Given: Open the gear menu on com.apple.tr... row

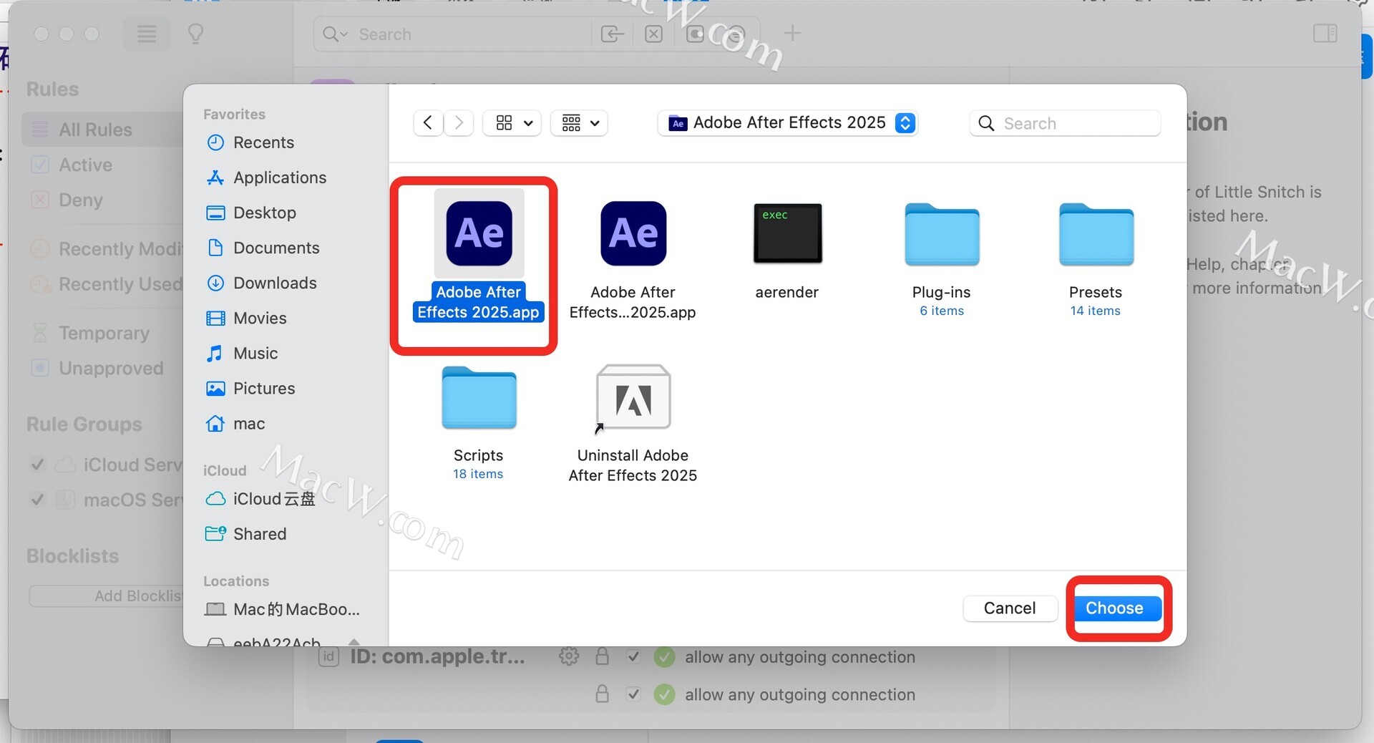Looking at the screenshot, I should click(569, 656).
